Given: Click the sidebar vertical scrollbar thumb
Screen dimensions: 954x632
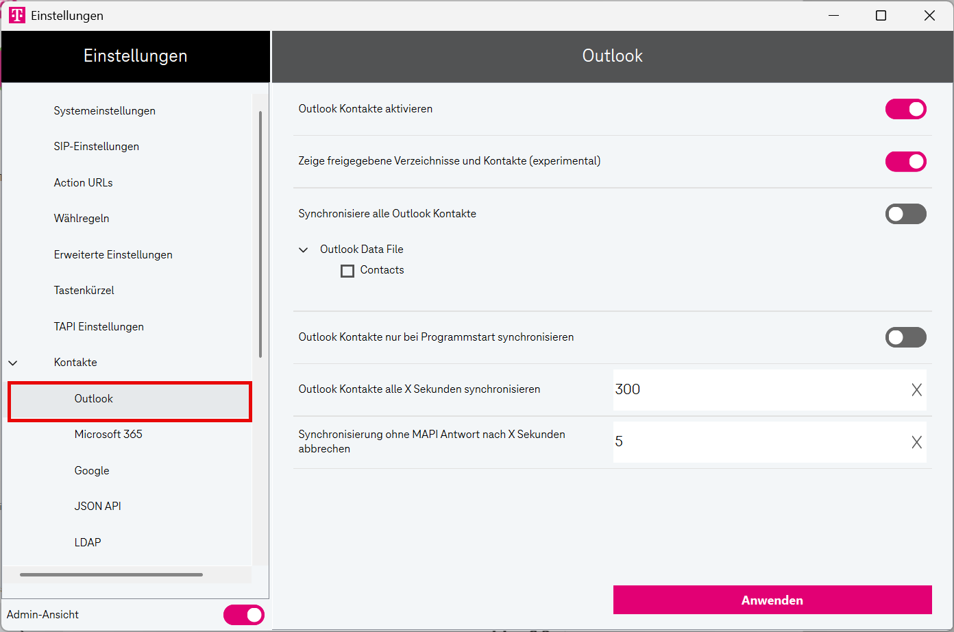Looking at the screenshot, I should tap(260, 233).
